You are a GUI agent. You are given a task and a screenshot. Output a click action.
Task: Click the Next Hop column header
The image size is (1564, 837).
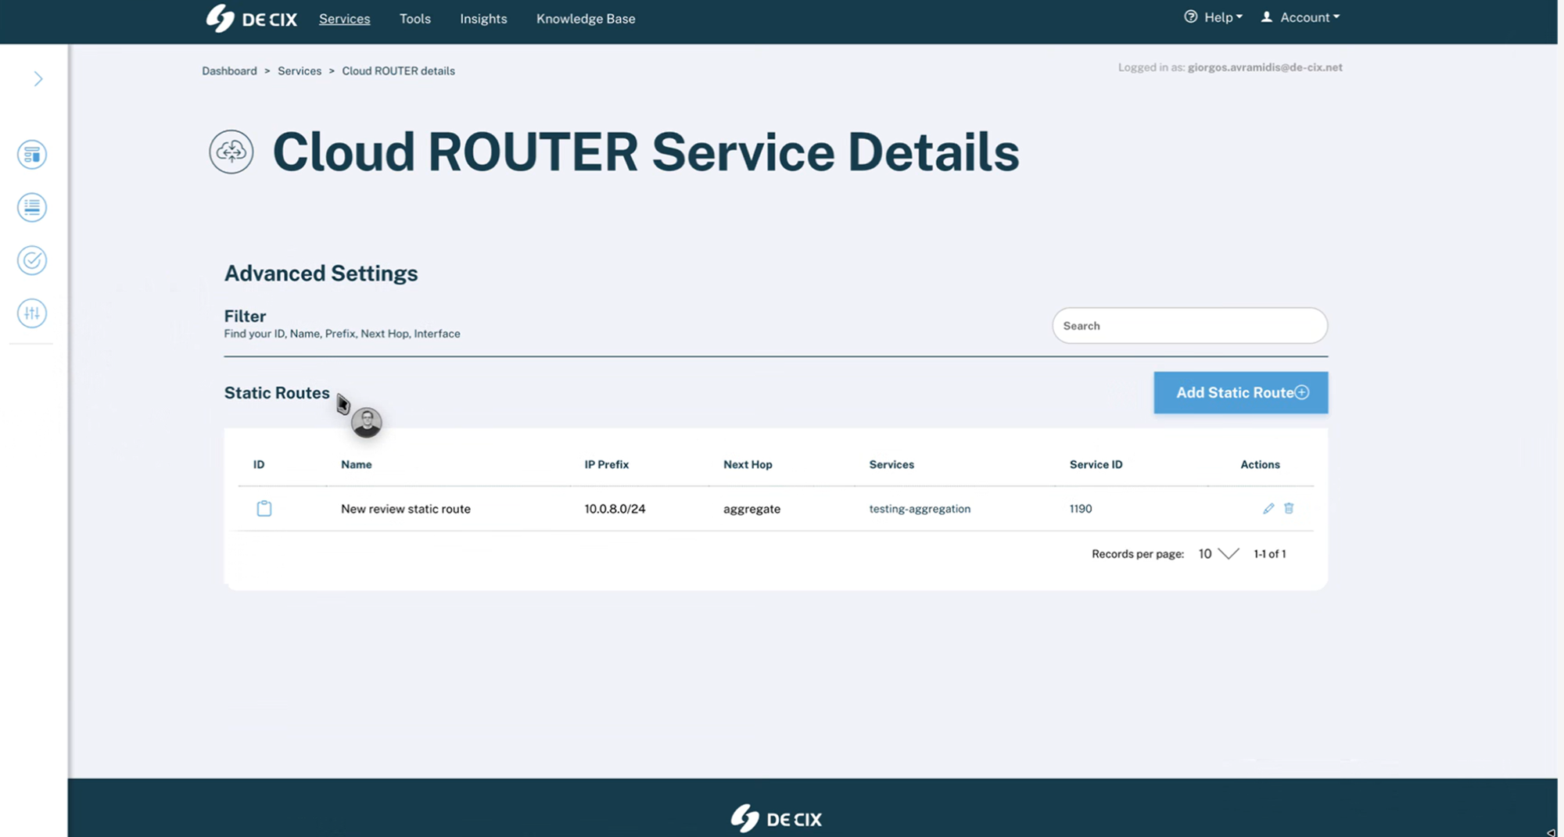point(748,464)
